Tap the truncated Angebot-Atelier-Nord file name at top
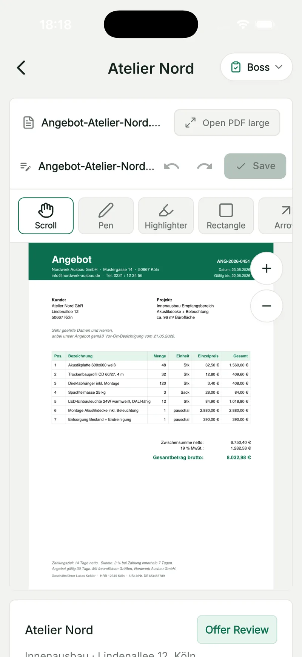This screenshot has height=657, width=302. [101, 122]
